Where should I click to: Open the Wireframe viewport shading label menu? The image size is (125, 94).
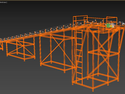point(3,2)
